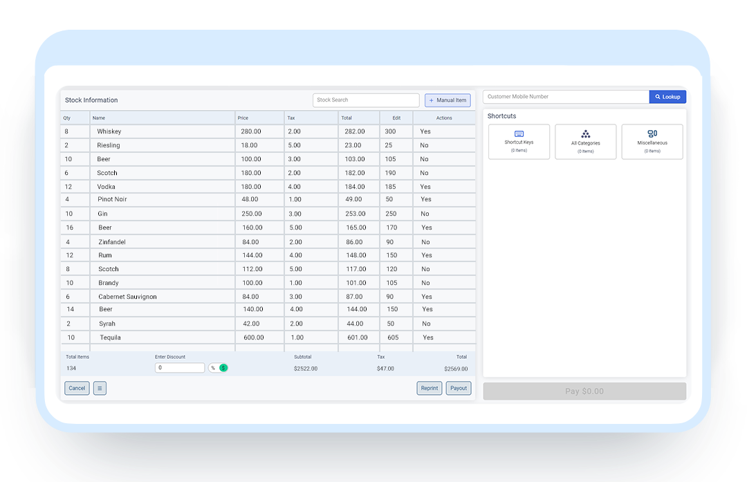This screenshot has width=747, height=482.
Task: Click the Rum price 144.00
Action: 252,255
